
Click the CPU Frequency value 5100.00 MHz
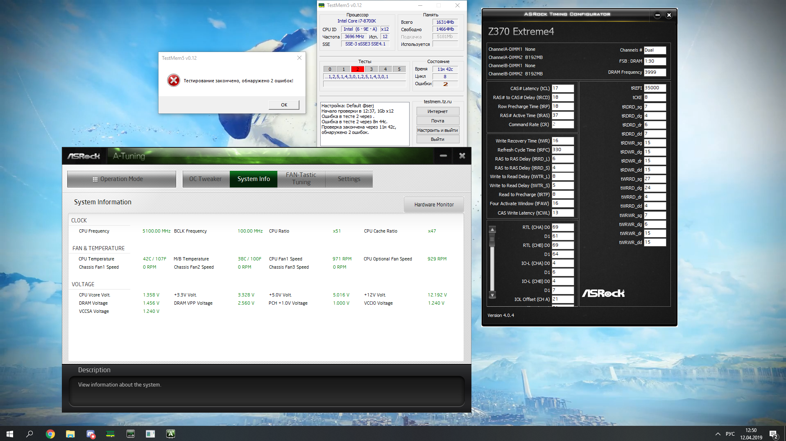point(156,231)
